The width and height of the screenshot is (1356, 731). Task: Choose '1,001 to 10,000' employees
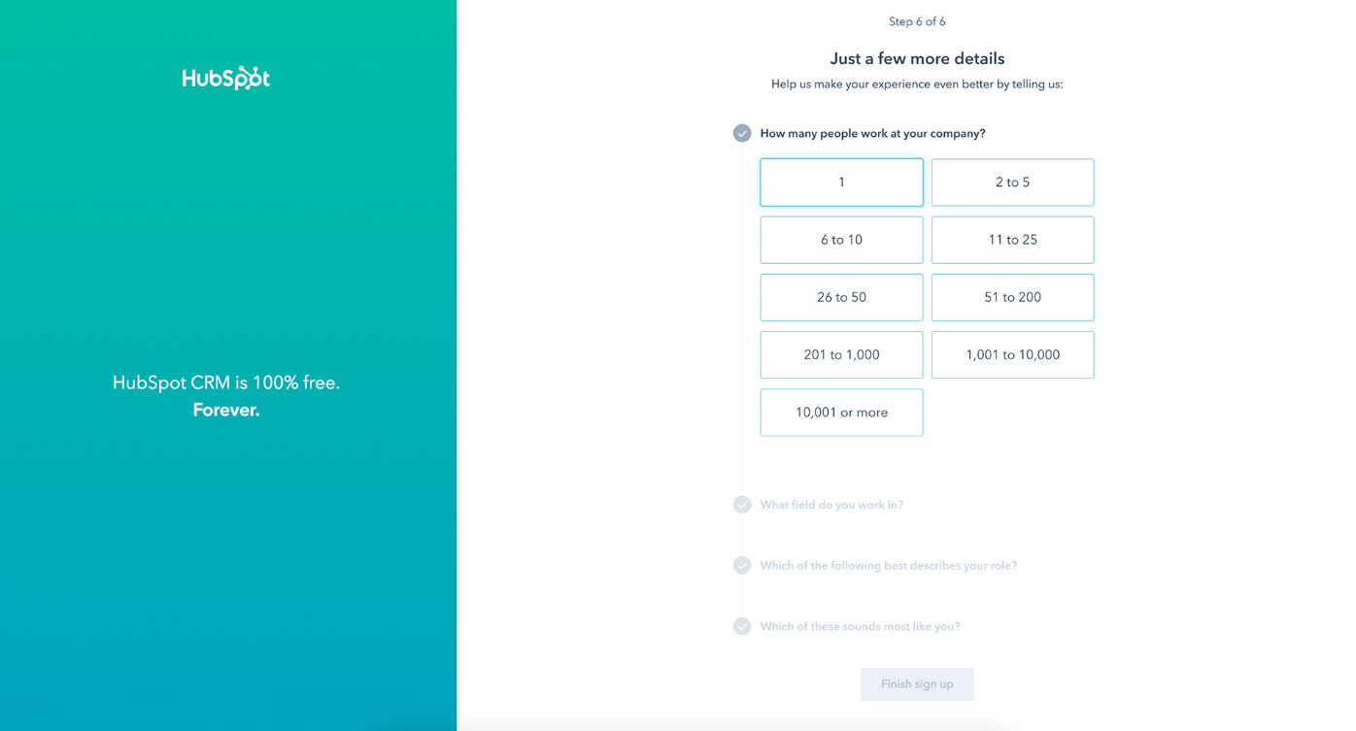1012,354
